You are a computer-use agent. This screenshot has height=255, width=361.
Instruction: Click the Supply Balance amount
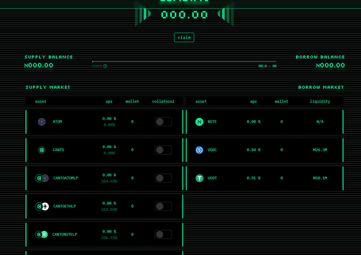(x=39, y=65)
